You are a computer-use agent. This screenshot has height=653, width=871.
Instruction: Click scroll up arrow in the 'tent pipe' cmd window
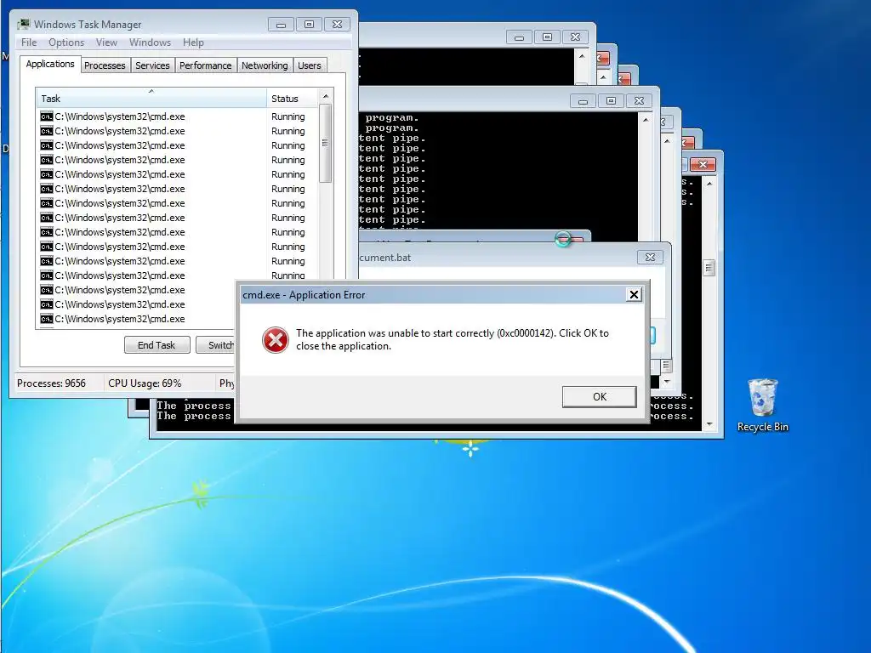[x=645, y=120]
